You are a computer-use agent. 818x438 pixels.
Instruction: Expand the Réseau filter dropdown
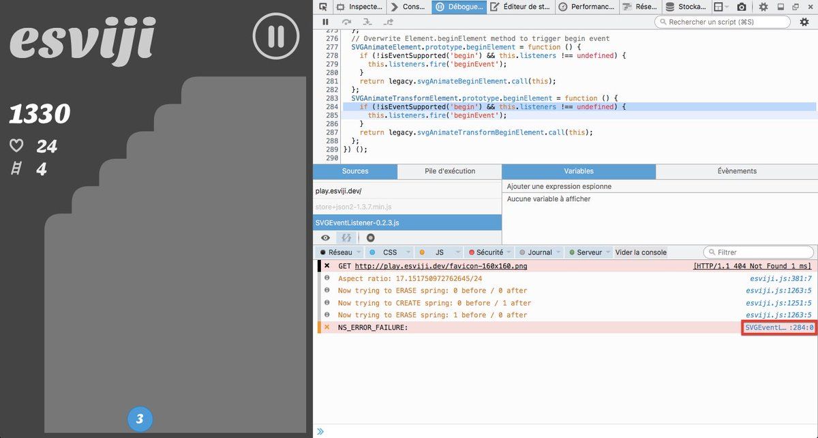[x=359, y=252]
